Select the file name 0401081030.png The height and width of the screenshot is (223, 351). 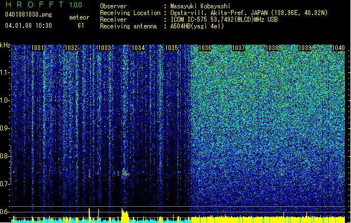(28, 14)
